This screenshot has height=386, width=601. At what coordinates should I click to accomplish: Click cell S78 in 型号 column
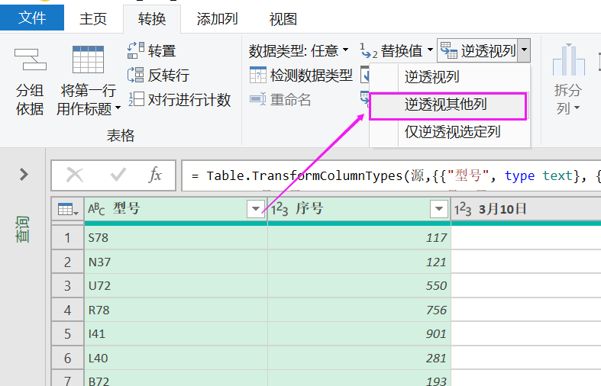176,238
